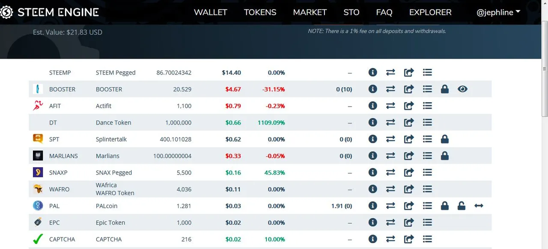Open info icon for BOOSTER row
The image size is (548, 249).
tap(372, 89)
